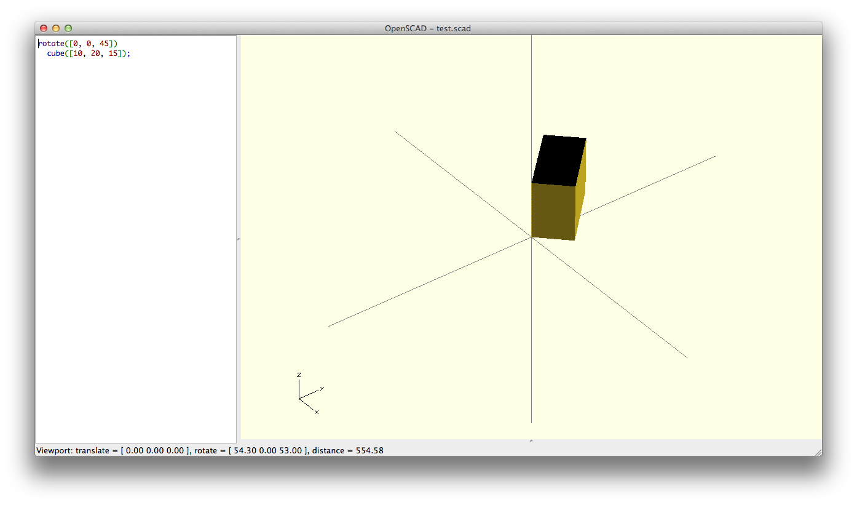Click the empty area of the code editor
Viewport: 857px width, 505px height.
click(x=135, y=246)
